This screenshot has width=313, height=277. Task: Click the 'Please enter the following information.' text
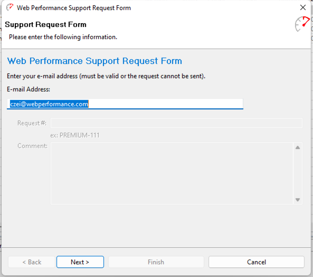pyautogui.click(x=63, y=37)
